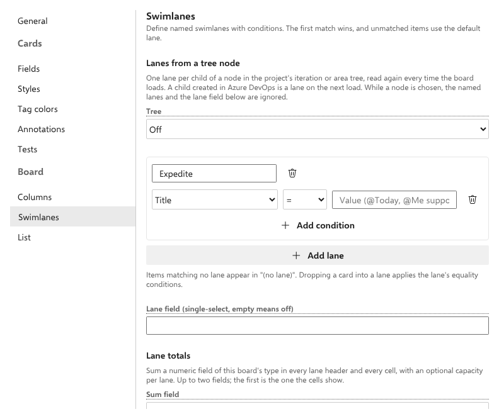Screen dimensions: 499x419
Task: Click the Tree field label
Action: point(154,111)
